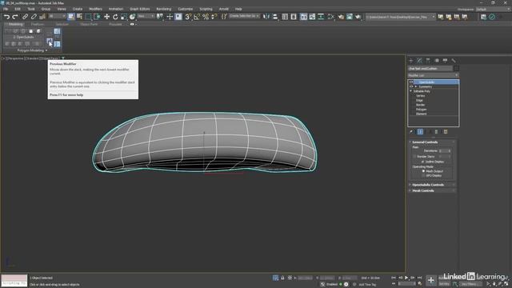Toggle the 3D Snaps icon
The image size is (512, 288).
pyautogui.click(x=188, y=17)
